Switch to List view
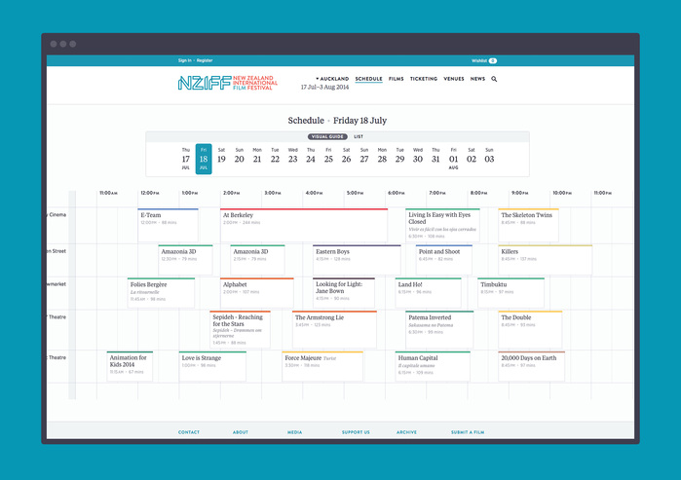The width and height of the screenshot is (681, 480). click(359, 136)
